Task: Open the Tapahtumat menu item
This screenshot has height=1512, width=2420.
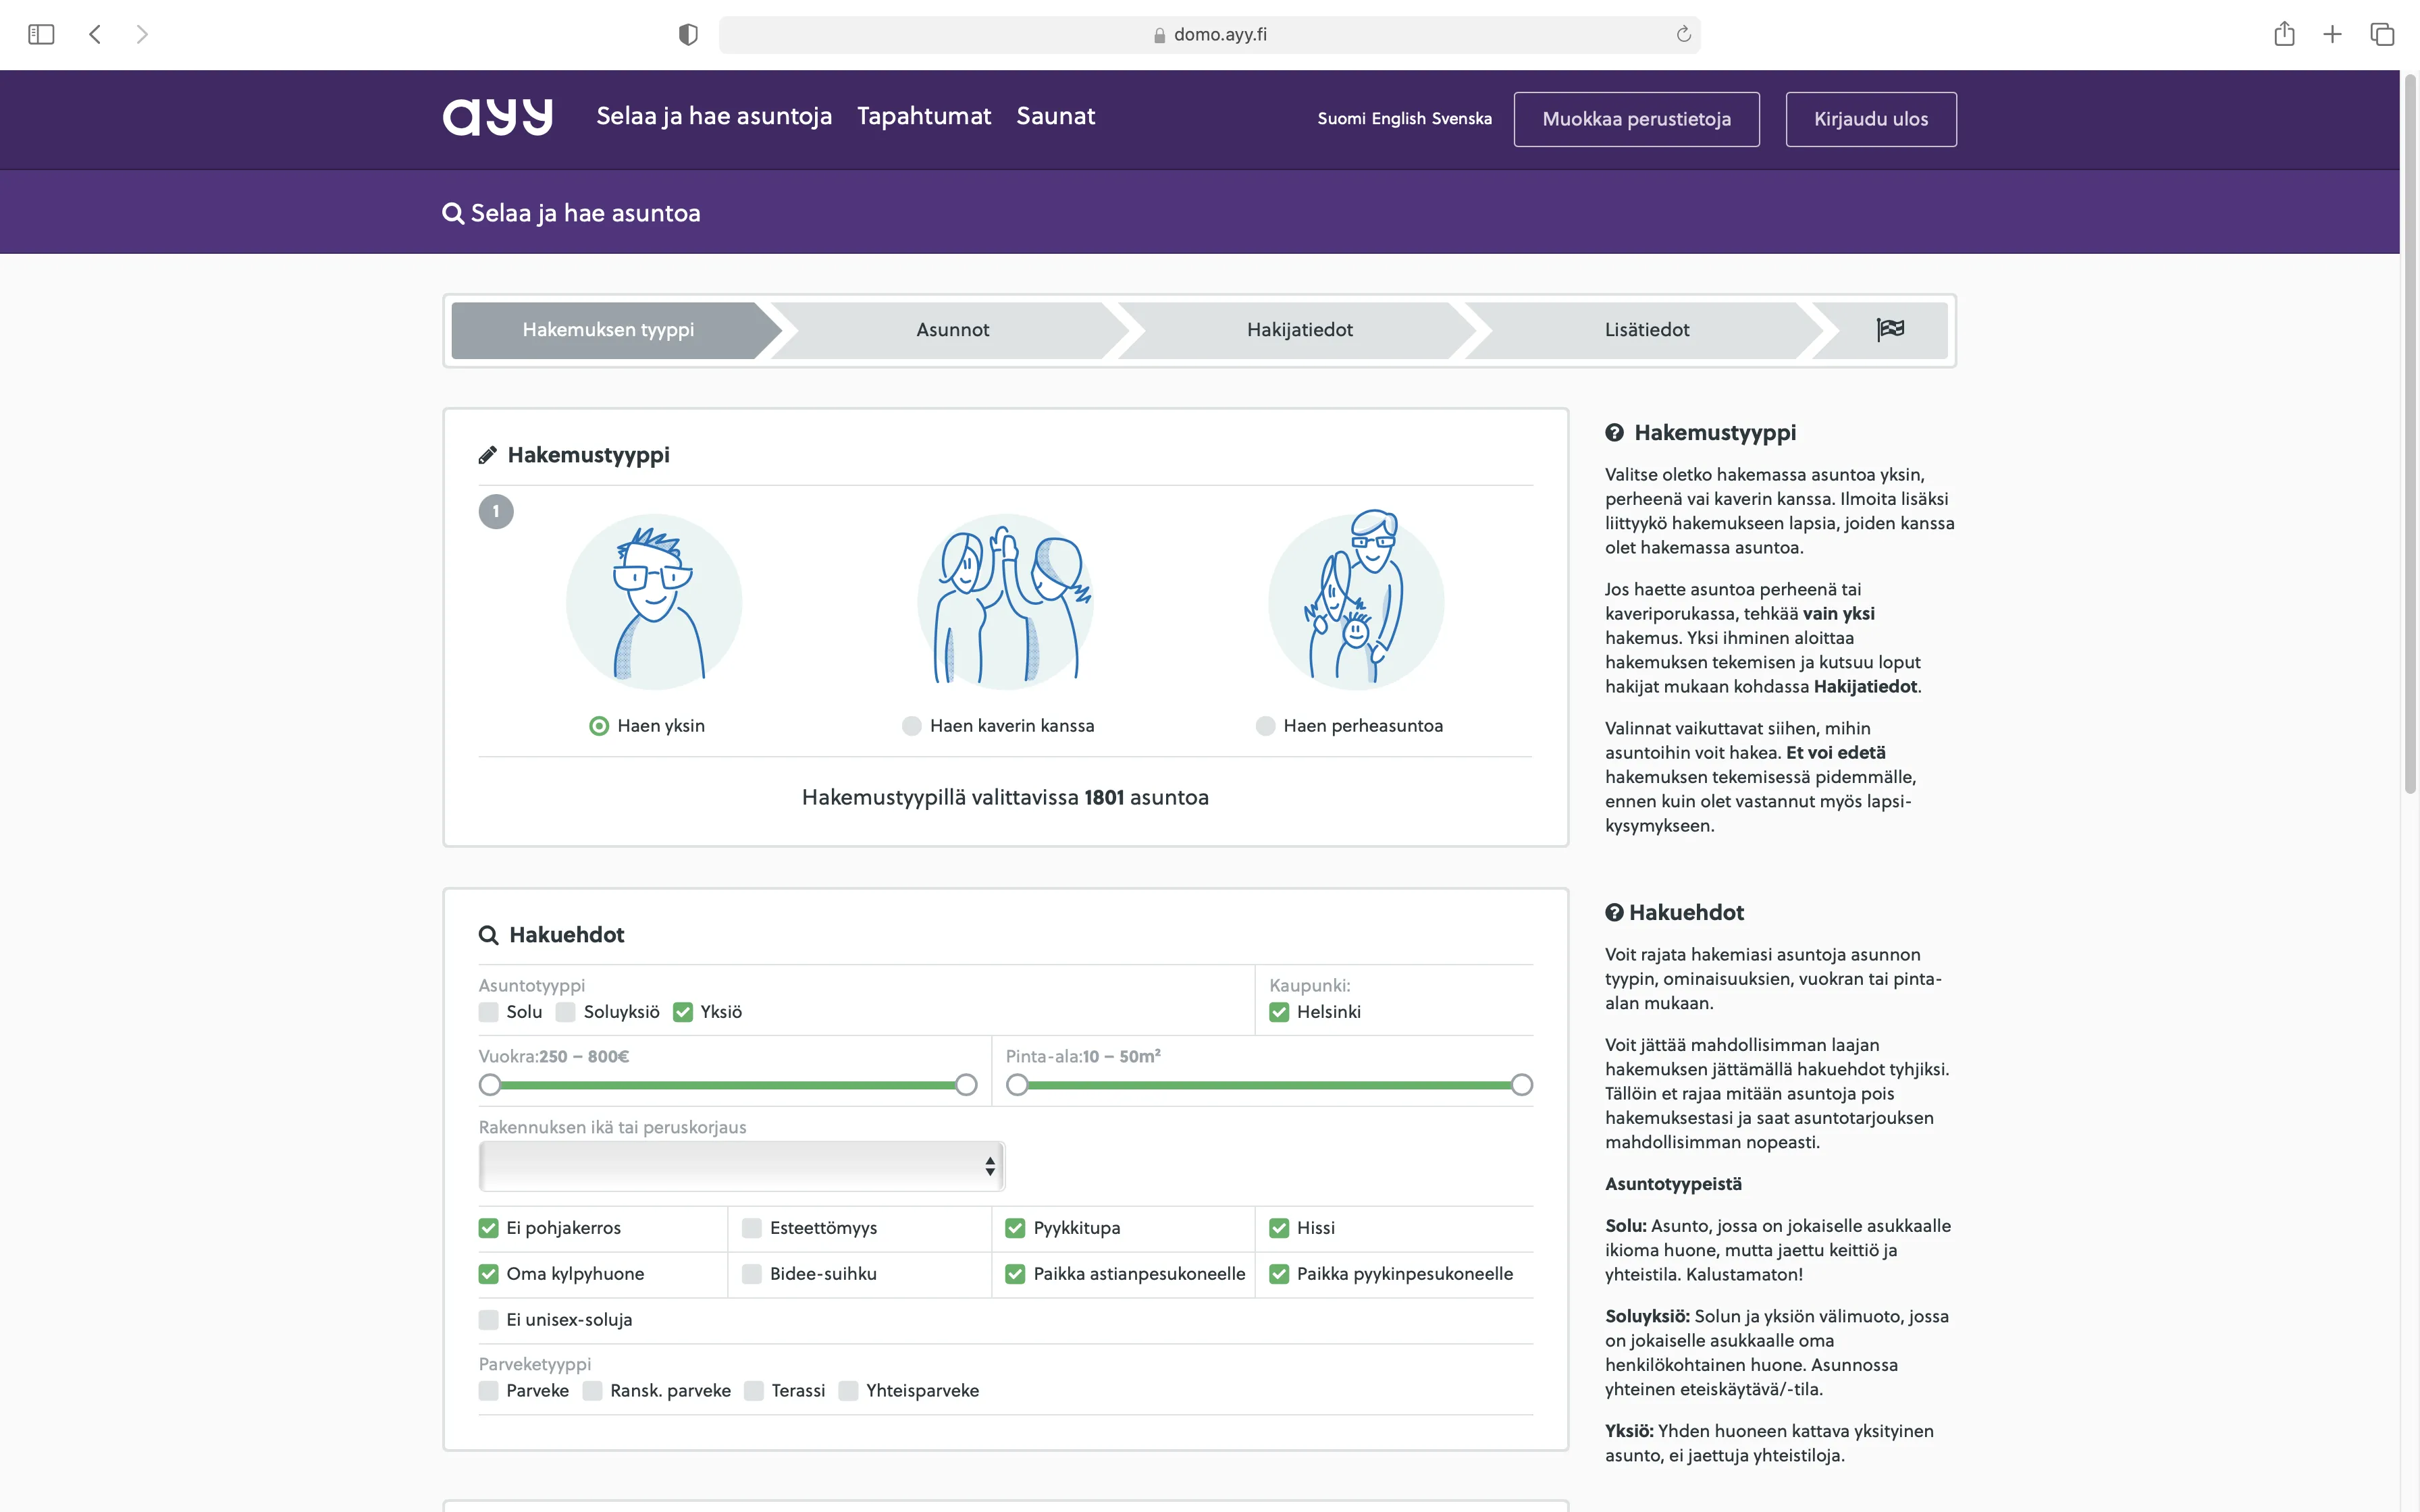Action: pyautogui.click(x=923, y=116)
